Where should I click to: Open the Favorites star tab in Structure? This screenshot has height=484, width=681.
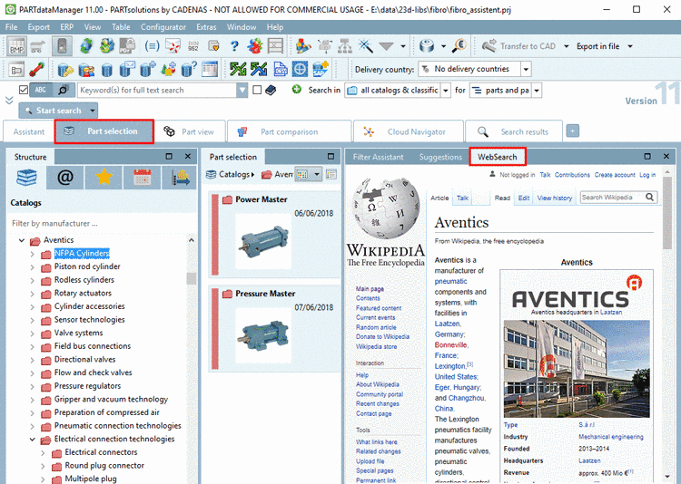click(103, 178)
